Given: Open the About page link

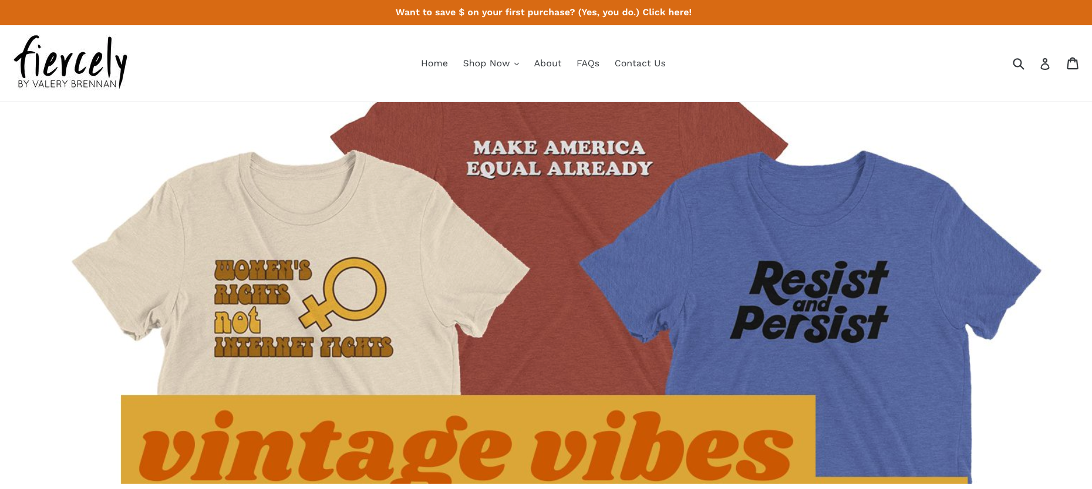Looking at the screenshot, I should 548,63.
